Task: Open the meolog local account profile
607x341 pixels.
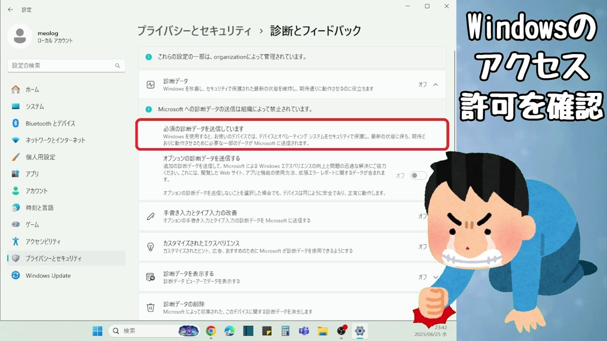Action: (41, 36)
